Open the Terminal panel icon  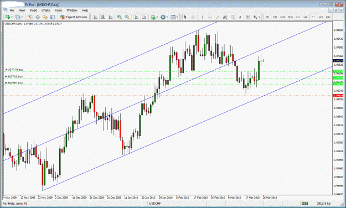(x=53, y=17)
